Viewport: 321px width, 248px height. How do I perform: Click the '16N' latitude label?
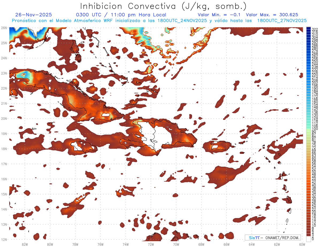click(4, 179)
